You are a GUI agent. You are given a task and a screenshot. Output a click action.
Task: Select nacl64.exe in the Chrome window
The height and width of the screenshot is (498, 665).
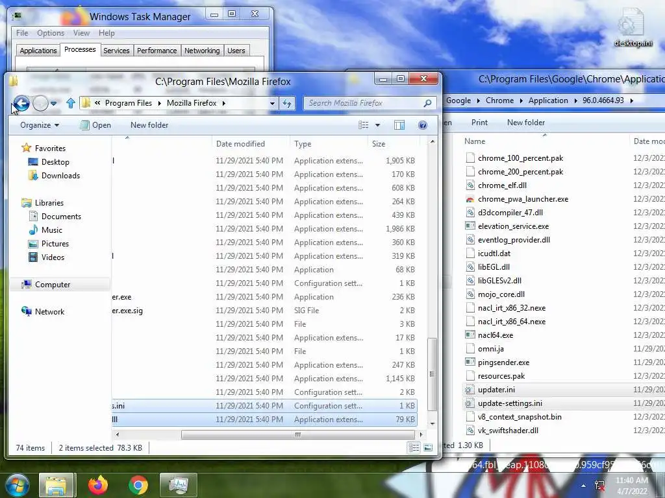495,335
